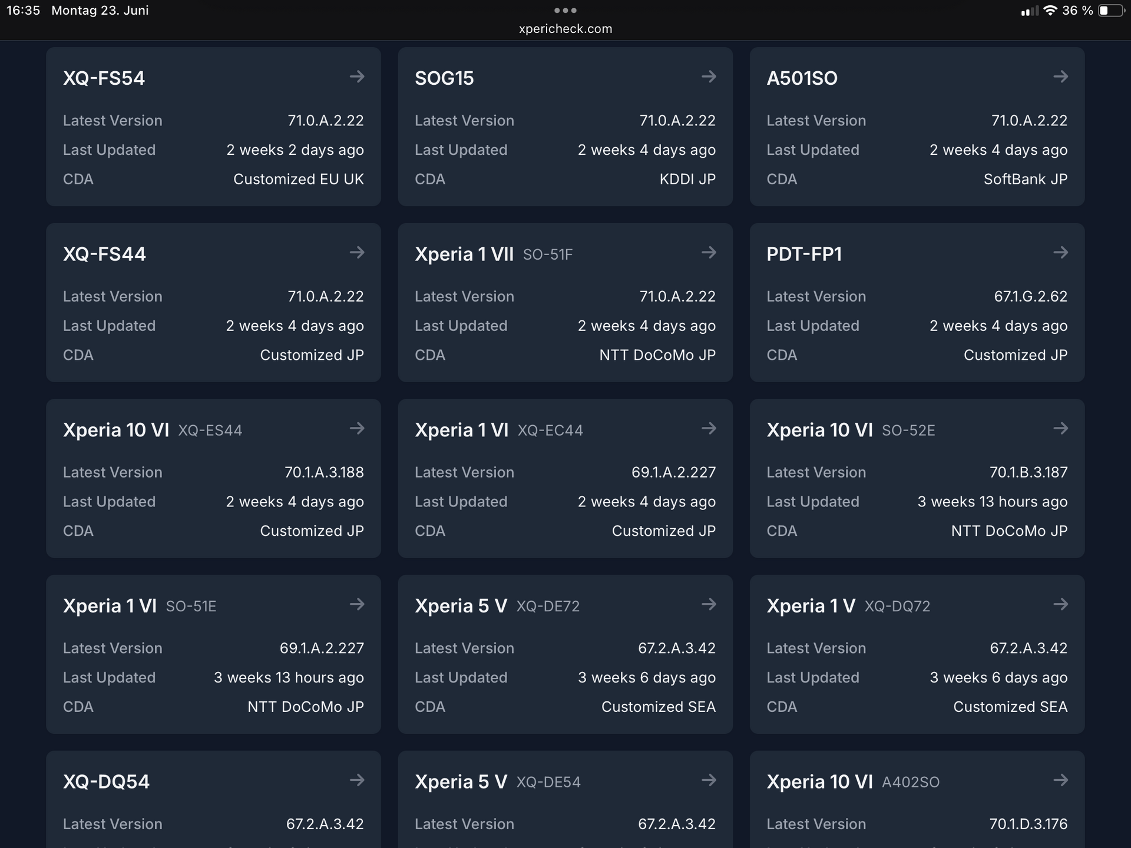Click 'NTT DoCoMo JP' on SO-51F card

click(x=657, y=356)
